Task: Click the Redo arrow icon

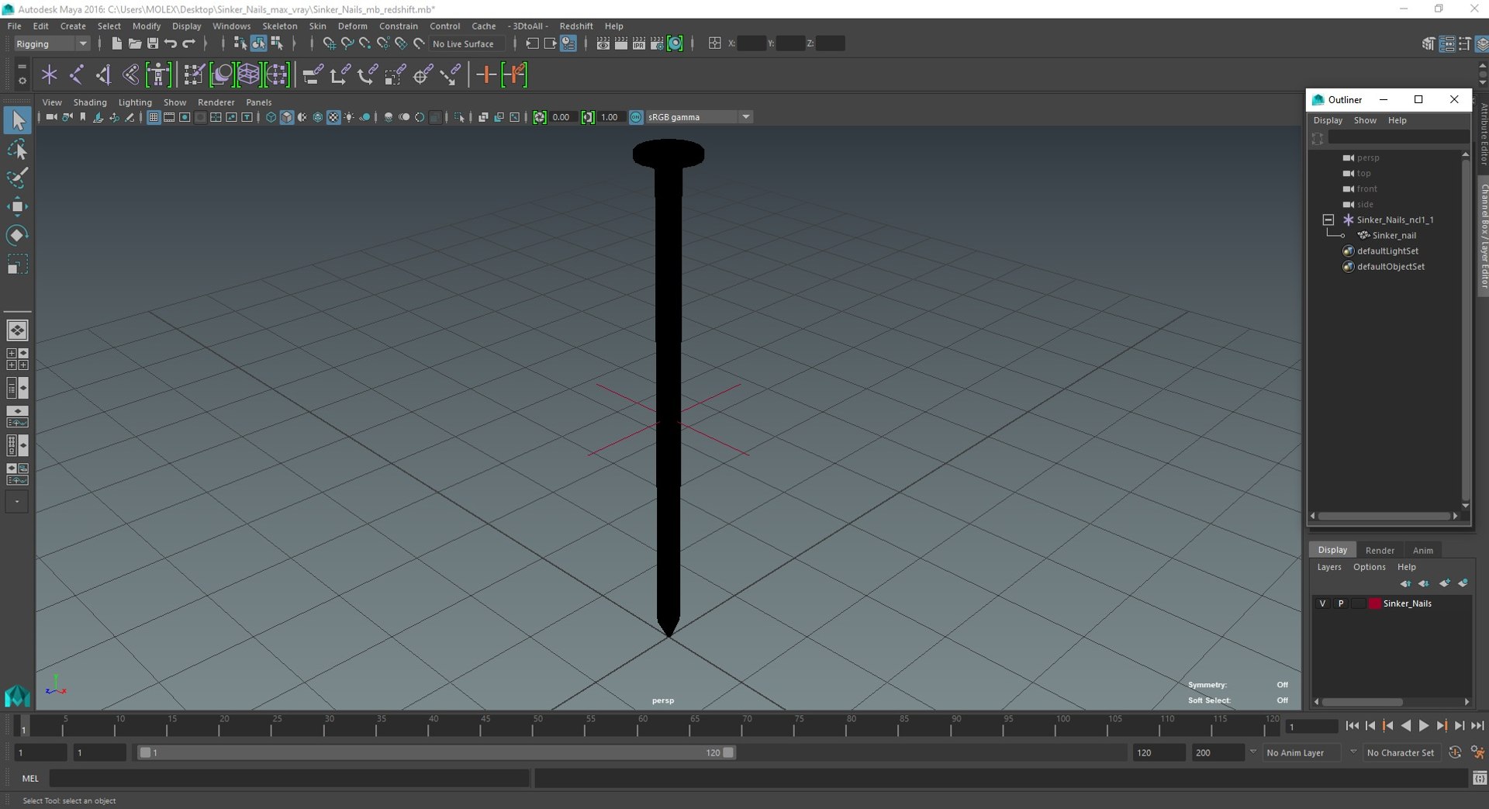Action: [x=189, y=43]
